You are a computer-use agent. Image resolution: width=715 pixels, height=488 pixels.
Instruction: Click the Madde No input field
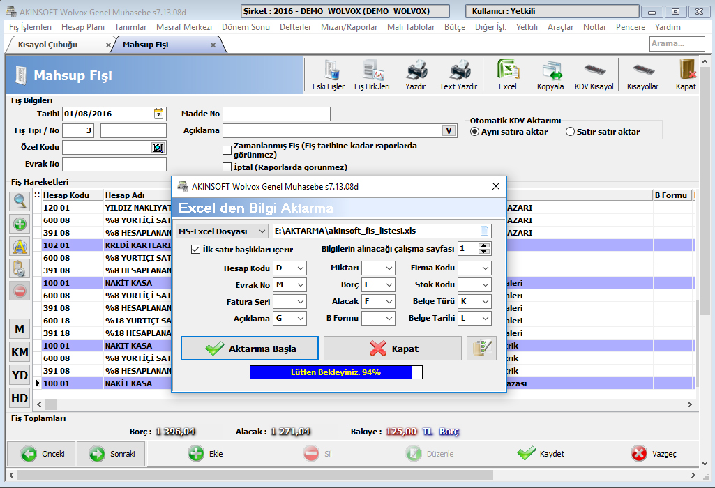click(x=276, y=114)
